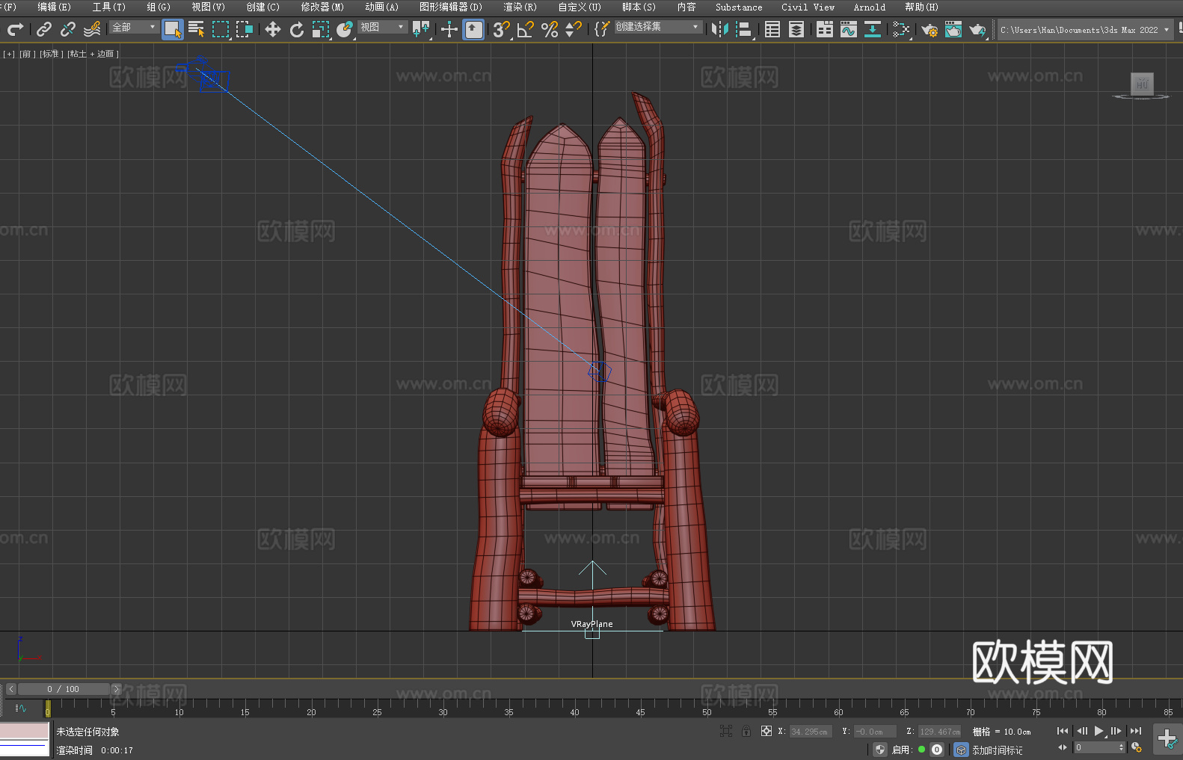This screenshot has height=760, width=1183.
Task: Open the 工具(T) menu
Action: [x=109, y=7]
